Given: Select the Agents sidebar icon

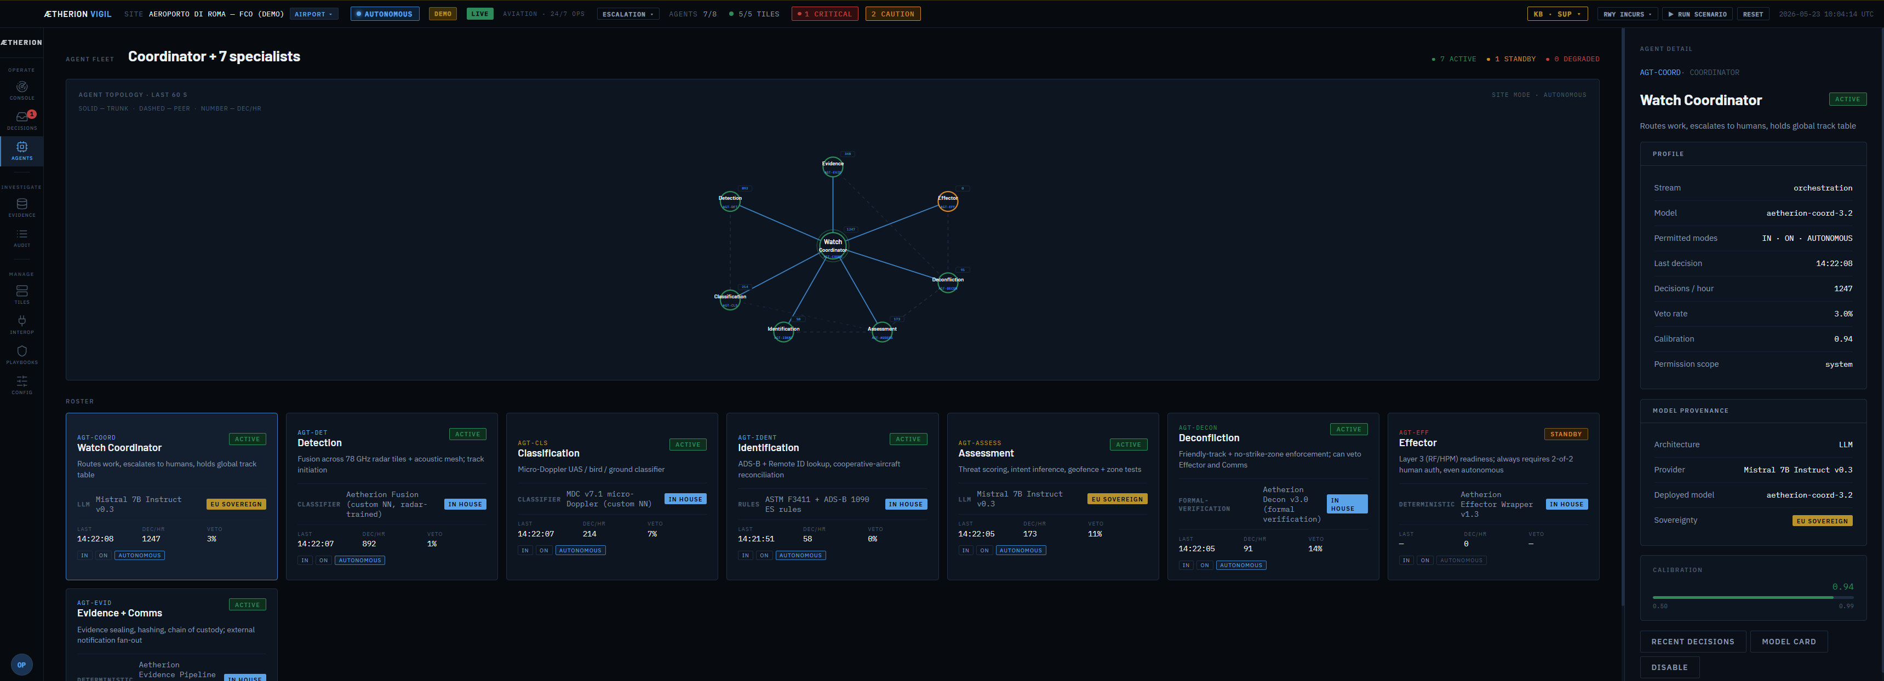Looking at the screenshot, I should coord(22,151).
